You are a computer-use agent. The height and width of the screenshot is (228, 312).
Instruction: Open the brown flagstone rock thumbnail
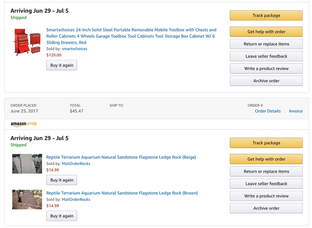(27, 199)
